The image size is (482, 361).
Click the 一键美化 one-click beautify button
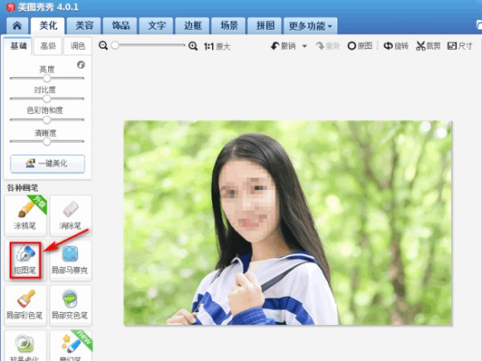pos(47,163)
